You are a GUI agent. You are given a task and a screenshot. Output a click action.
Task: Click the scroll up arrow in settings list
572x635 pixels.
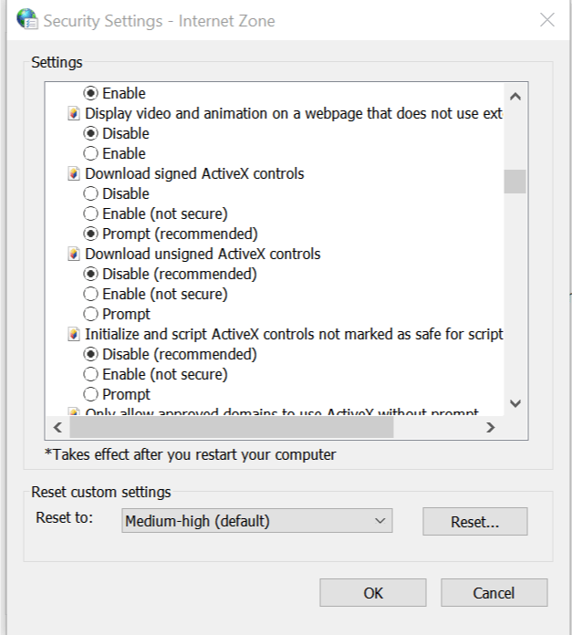[515, 97]
